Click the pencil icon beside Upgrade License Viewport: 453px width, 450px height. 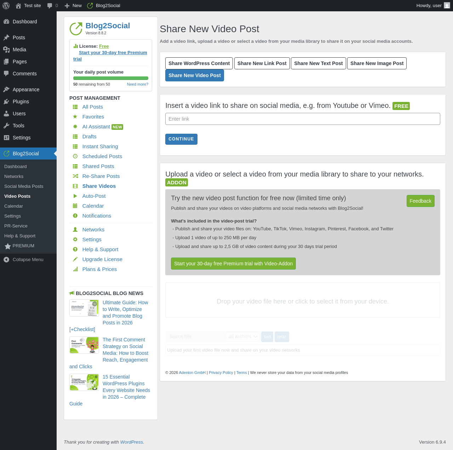coord(75,259)
